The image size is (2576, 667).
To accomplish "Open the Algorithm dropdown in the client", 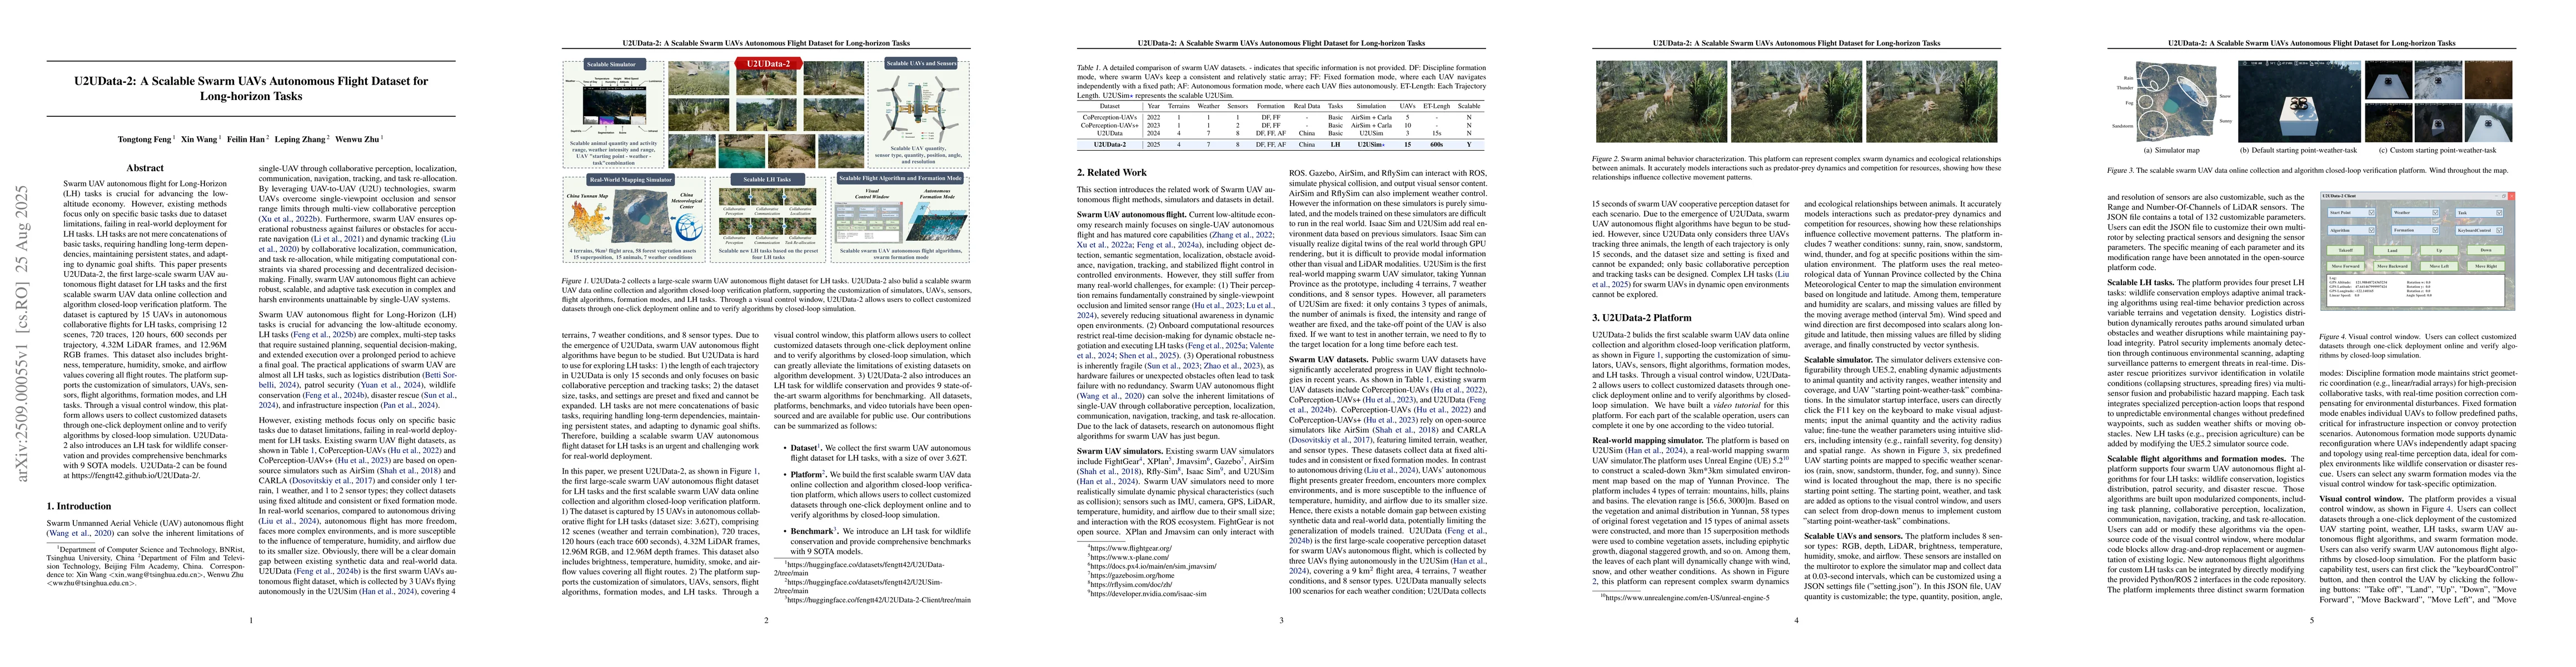I will pyautogui.click(x=2371, y=231).
